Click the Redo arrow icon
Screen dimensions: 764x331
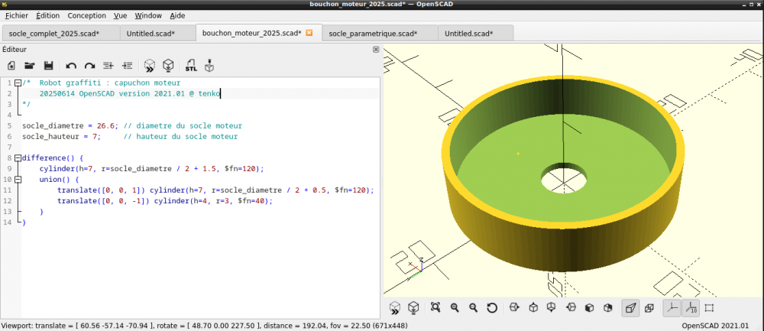coord(89,66)
